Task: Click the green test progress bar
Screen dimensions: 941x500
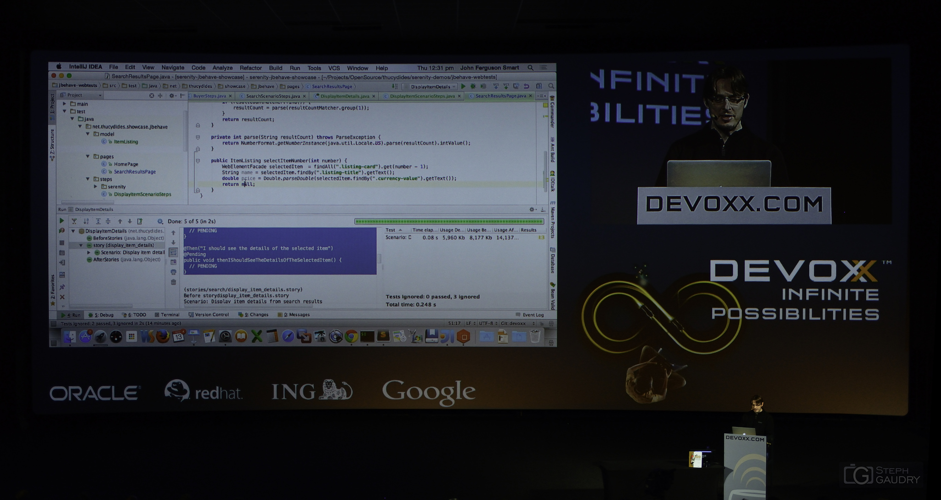Action: 449,221
